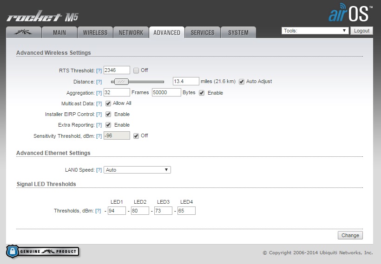The image size is (381, 264).
Task: Select the ADVANCED tab
Action: (x=167, y=32)
